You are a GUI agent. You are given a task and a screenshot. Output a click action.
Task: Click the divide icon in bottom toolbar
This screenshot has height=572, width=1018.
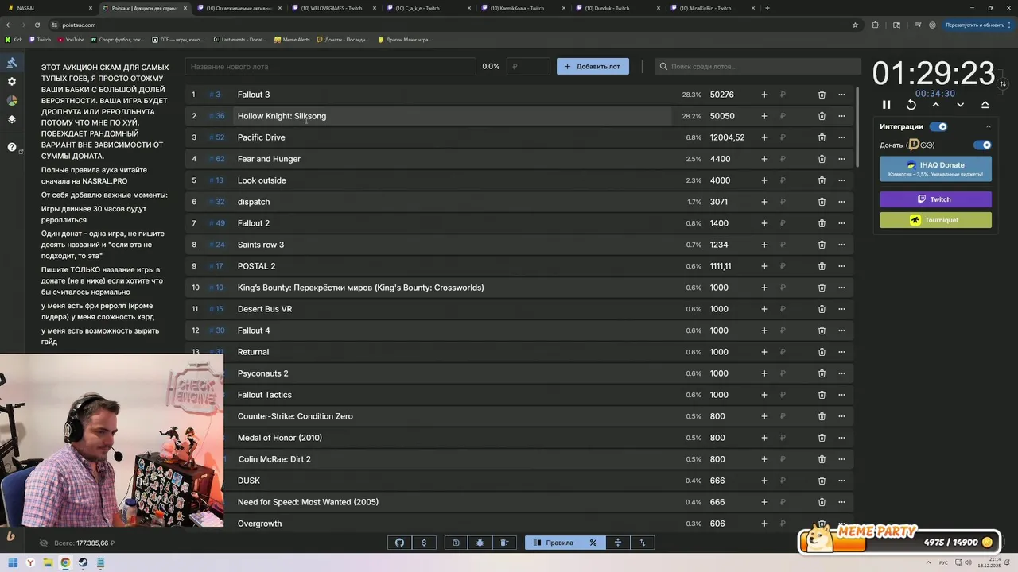tap(618, 543)
